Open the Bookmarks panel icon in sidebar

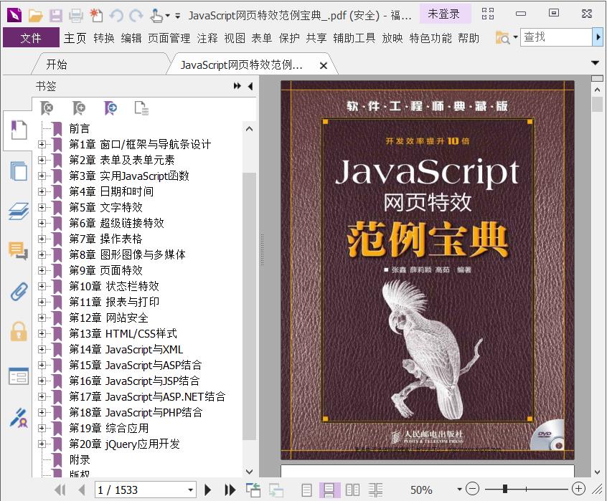click(x=19, y=130)
